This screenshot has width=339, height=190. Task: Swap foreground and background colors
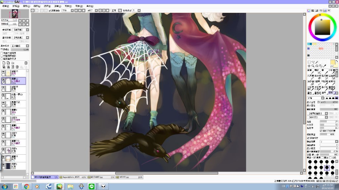(336, 61)
